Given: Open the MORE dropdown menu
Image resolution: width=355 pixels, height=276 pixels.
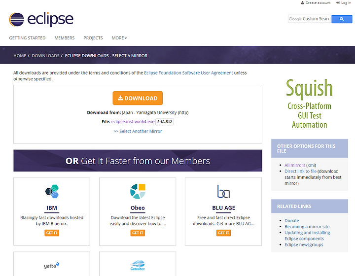Looking at the screenshot, I should click(119, 38).
